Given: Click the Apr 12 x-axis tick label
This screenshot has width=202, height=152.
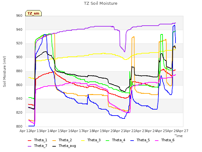Looking at the screenshot, I should pos(25,131).
